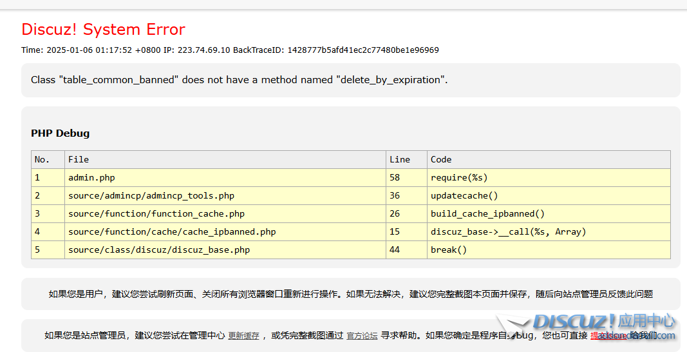Click the cache_ipbanned.php file path cell
687x352 pixels.
click(x=172, y=231)
